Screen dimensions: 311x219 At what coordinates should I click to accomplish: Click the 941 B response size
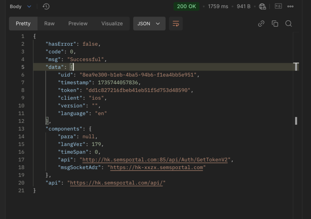tap(244, 6)
